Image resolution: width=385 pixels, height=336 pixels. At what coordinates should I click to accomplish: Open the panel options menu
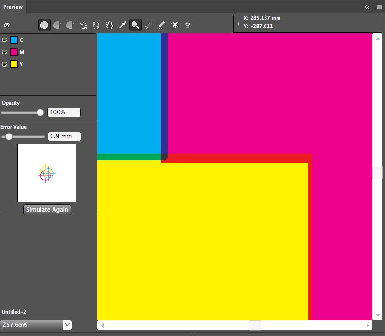pos(379,7)
